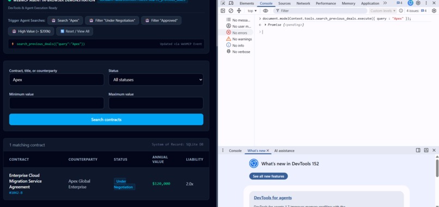439x207 pixels.
Task: Open the Custom levels dropdown
Action: (x=383, y=11)
